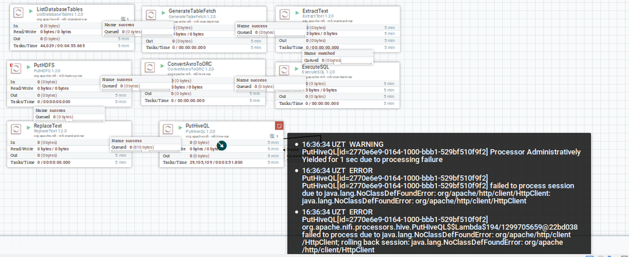Click the PutHiveQL processor title
The image size is (629, 257).
(197, 125)
